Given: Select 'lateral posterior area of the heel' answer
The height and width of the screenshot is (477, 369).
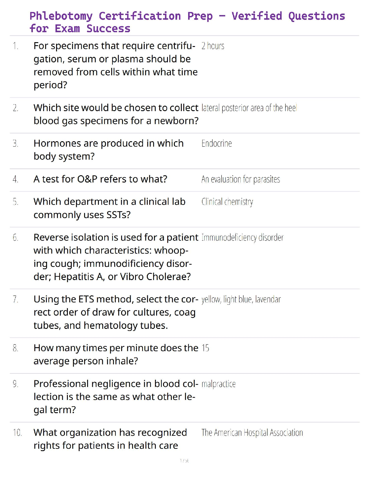Looking at the screenshot, I should pyautogui.click(x=249, y=108).
